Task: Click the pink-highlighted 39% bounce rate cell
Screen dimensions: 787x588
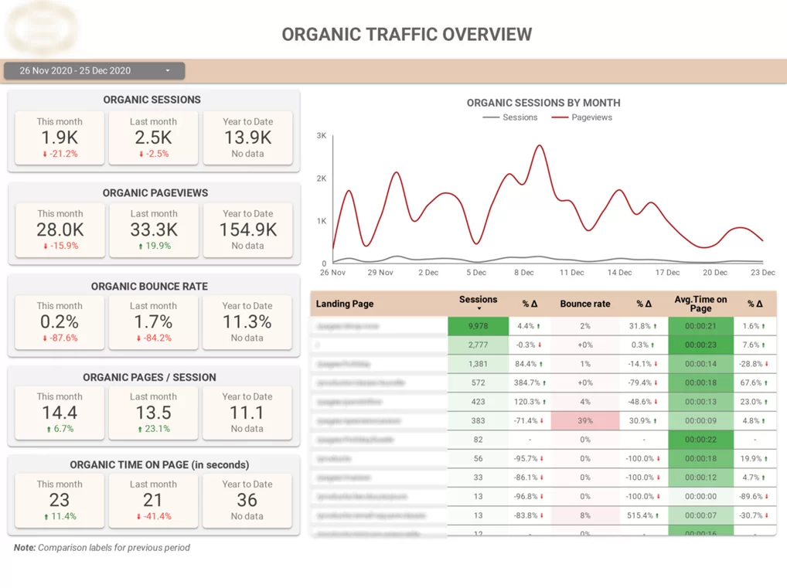Action: point(584,420)
